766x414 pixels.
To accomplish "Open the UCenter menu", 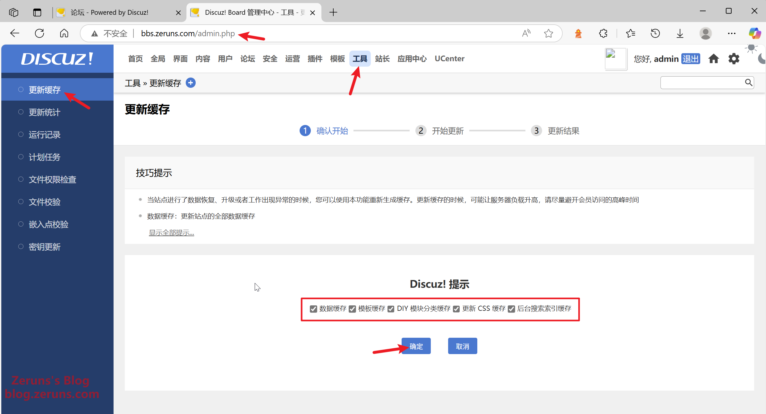I will (x=449, y=59).
